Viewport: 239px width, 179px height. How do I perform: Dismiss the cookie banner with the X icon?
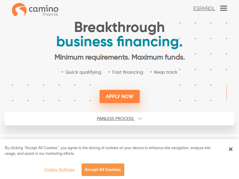(231, 149)
